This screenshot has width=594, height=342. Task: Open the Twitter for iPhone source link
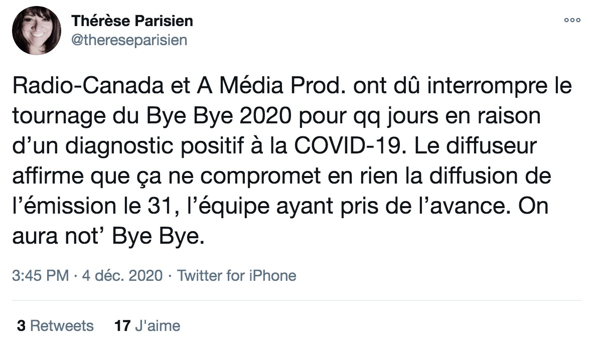tap(237, 275)
